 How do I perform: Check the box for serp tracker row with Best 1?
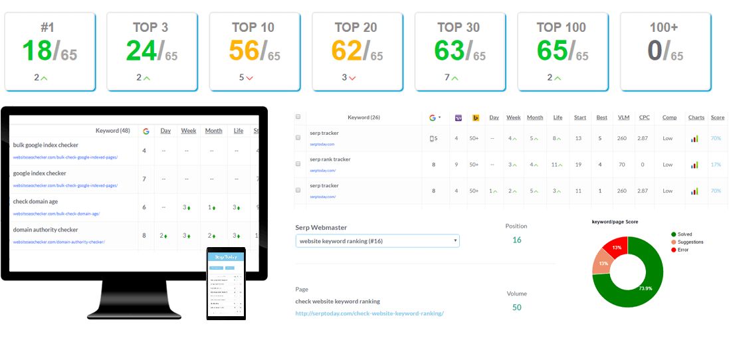(x=298, y=190)
